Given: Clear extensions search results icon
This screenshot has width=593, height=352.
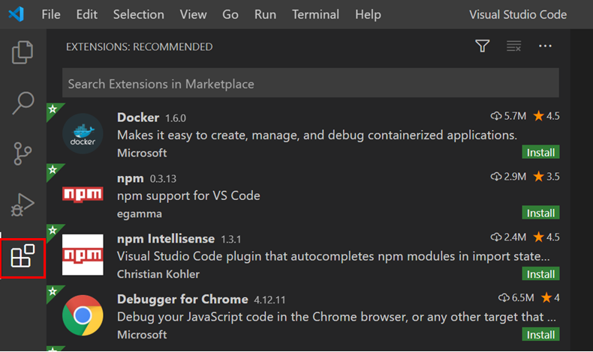Looking at the screenshot, I should click(513, 46).
